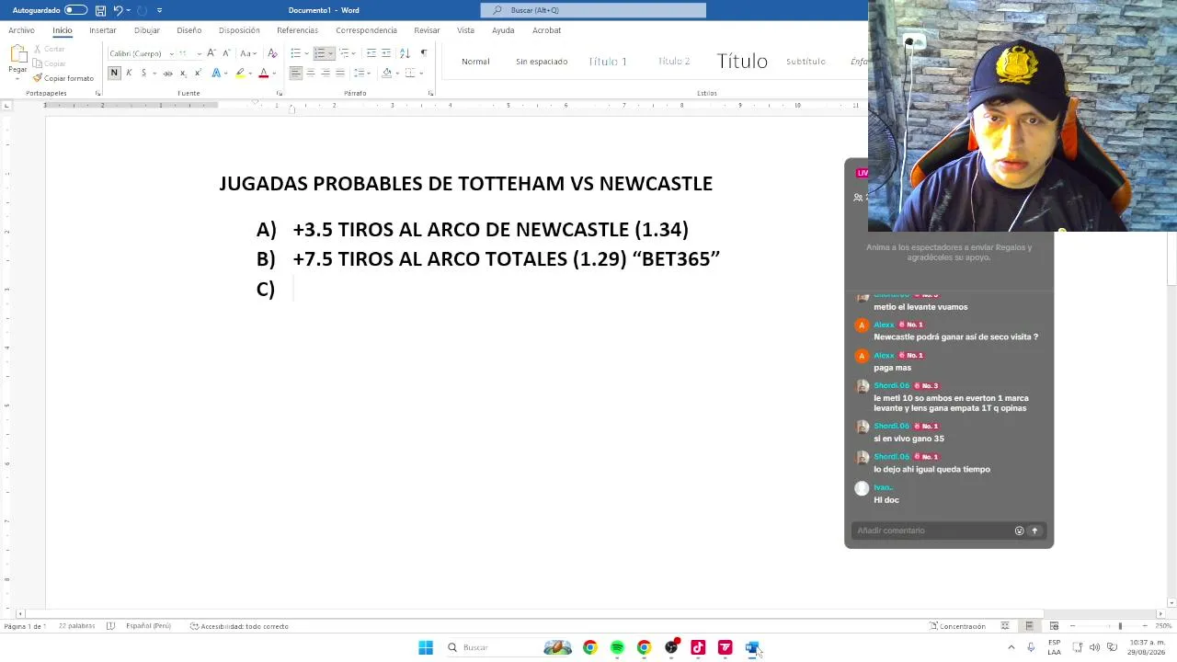Clear all formatting with the eraser A icon
The image size is (1177, 662).
point(272,53)
